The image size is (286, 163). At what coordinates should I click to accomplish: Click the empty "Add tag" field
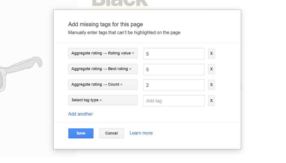point(174,101)
